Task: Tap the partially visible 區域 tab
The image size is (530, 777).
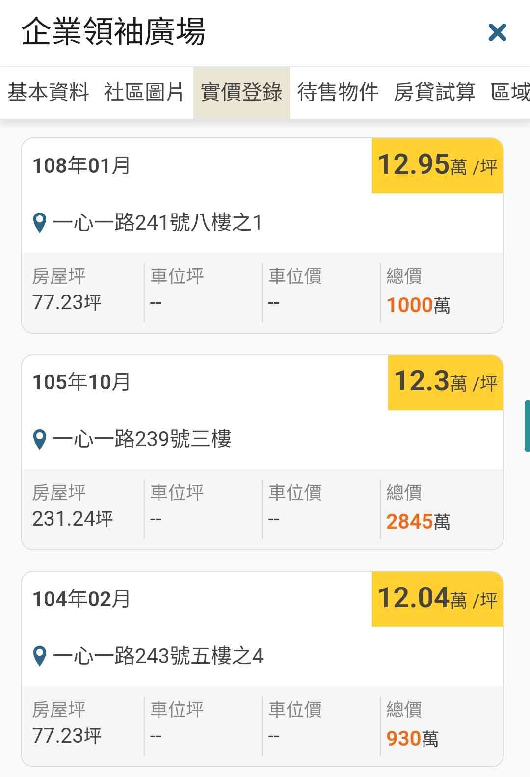Action: coord(511,92)
